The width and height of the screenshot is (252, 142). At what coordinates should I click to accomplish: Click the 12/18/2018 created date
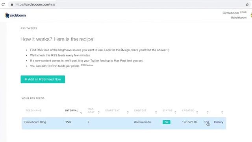coord(189,122)
